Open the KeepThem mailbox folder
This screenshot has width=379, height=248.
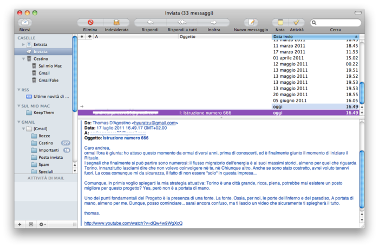(44, 113)
